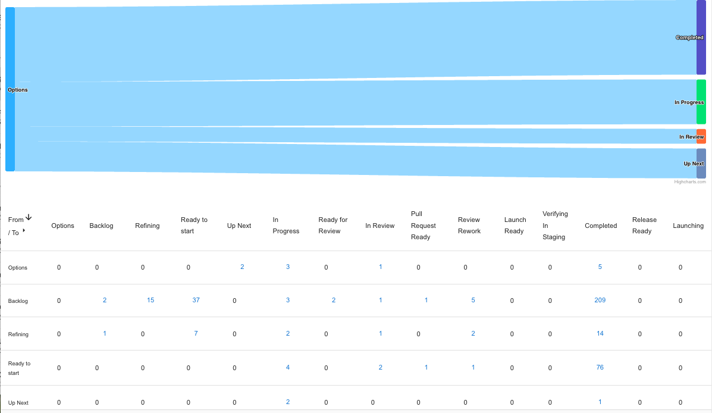Screen dimensions: 712x413
Task: Click the 209 link from Backlog to Completed
Action: (600, 301)
